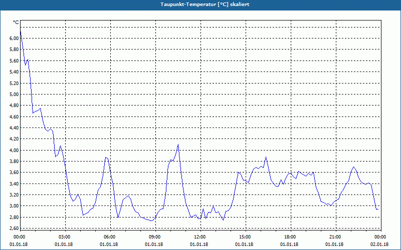Click the 18:00 time label
The height and width of the screenshot is (250, 401).
tap(289, 237)
